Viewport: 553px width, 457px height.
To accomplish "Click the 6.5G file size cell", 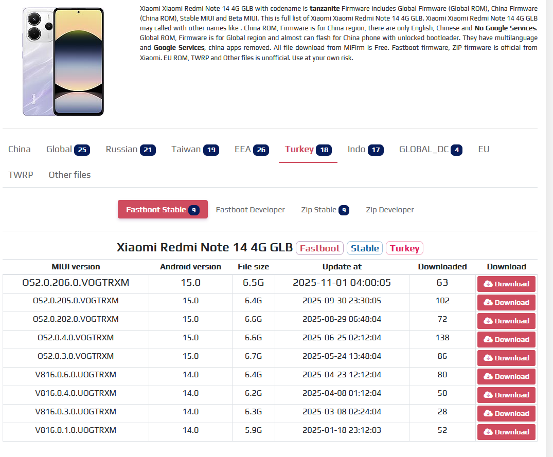I will 253,283.
